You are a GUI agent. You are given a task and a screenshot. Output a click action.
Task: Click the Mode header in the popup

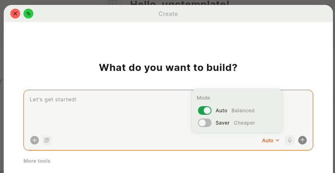[x=203, y=98]
